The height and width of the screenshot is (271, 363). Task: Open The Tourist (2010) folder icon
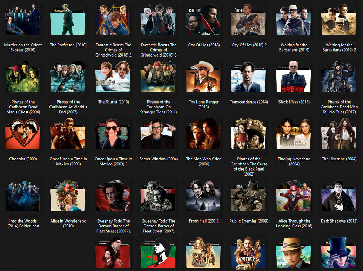point(113,77)
